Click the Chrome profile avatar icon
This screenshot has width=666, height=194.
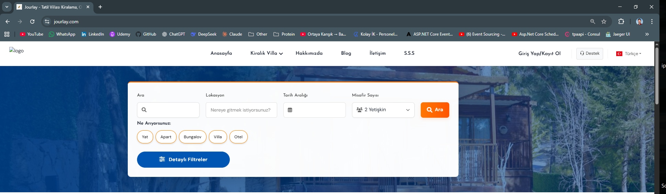639,22
